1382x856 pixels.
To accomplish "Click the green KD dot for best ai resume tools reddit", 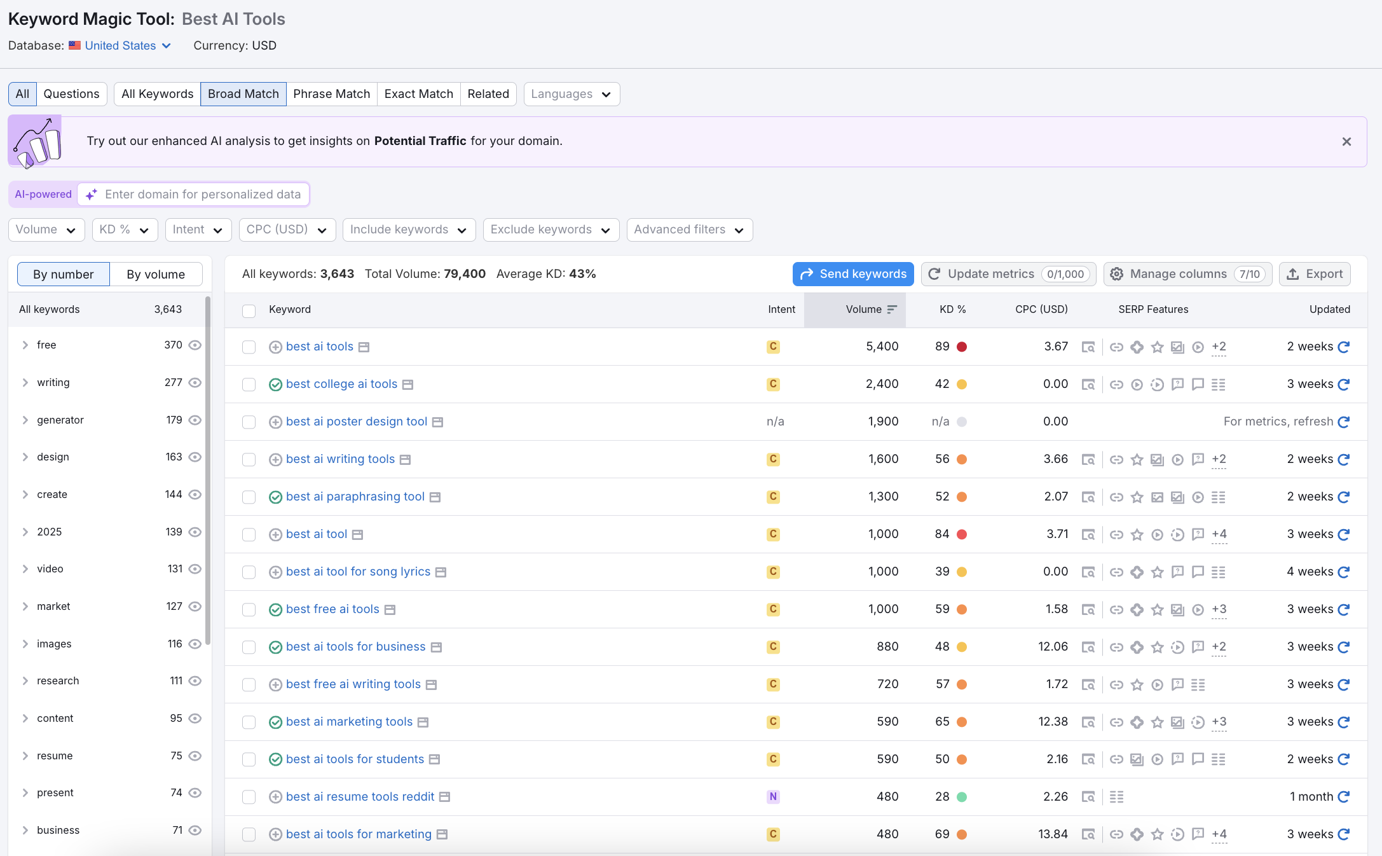I will pos(962,797).
